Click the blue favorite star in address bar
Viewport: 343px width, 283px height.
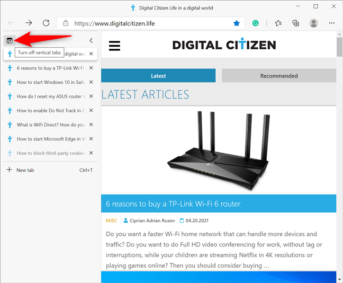pos(237,23)
